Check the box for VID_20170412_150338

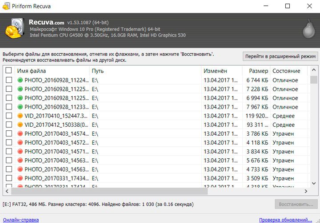(9, 125)
